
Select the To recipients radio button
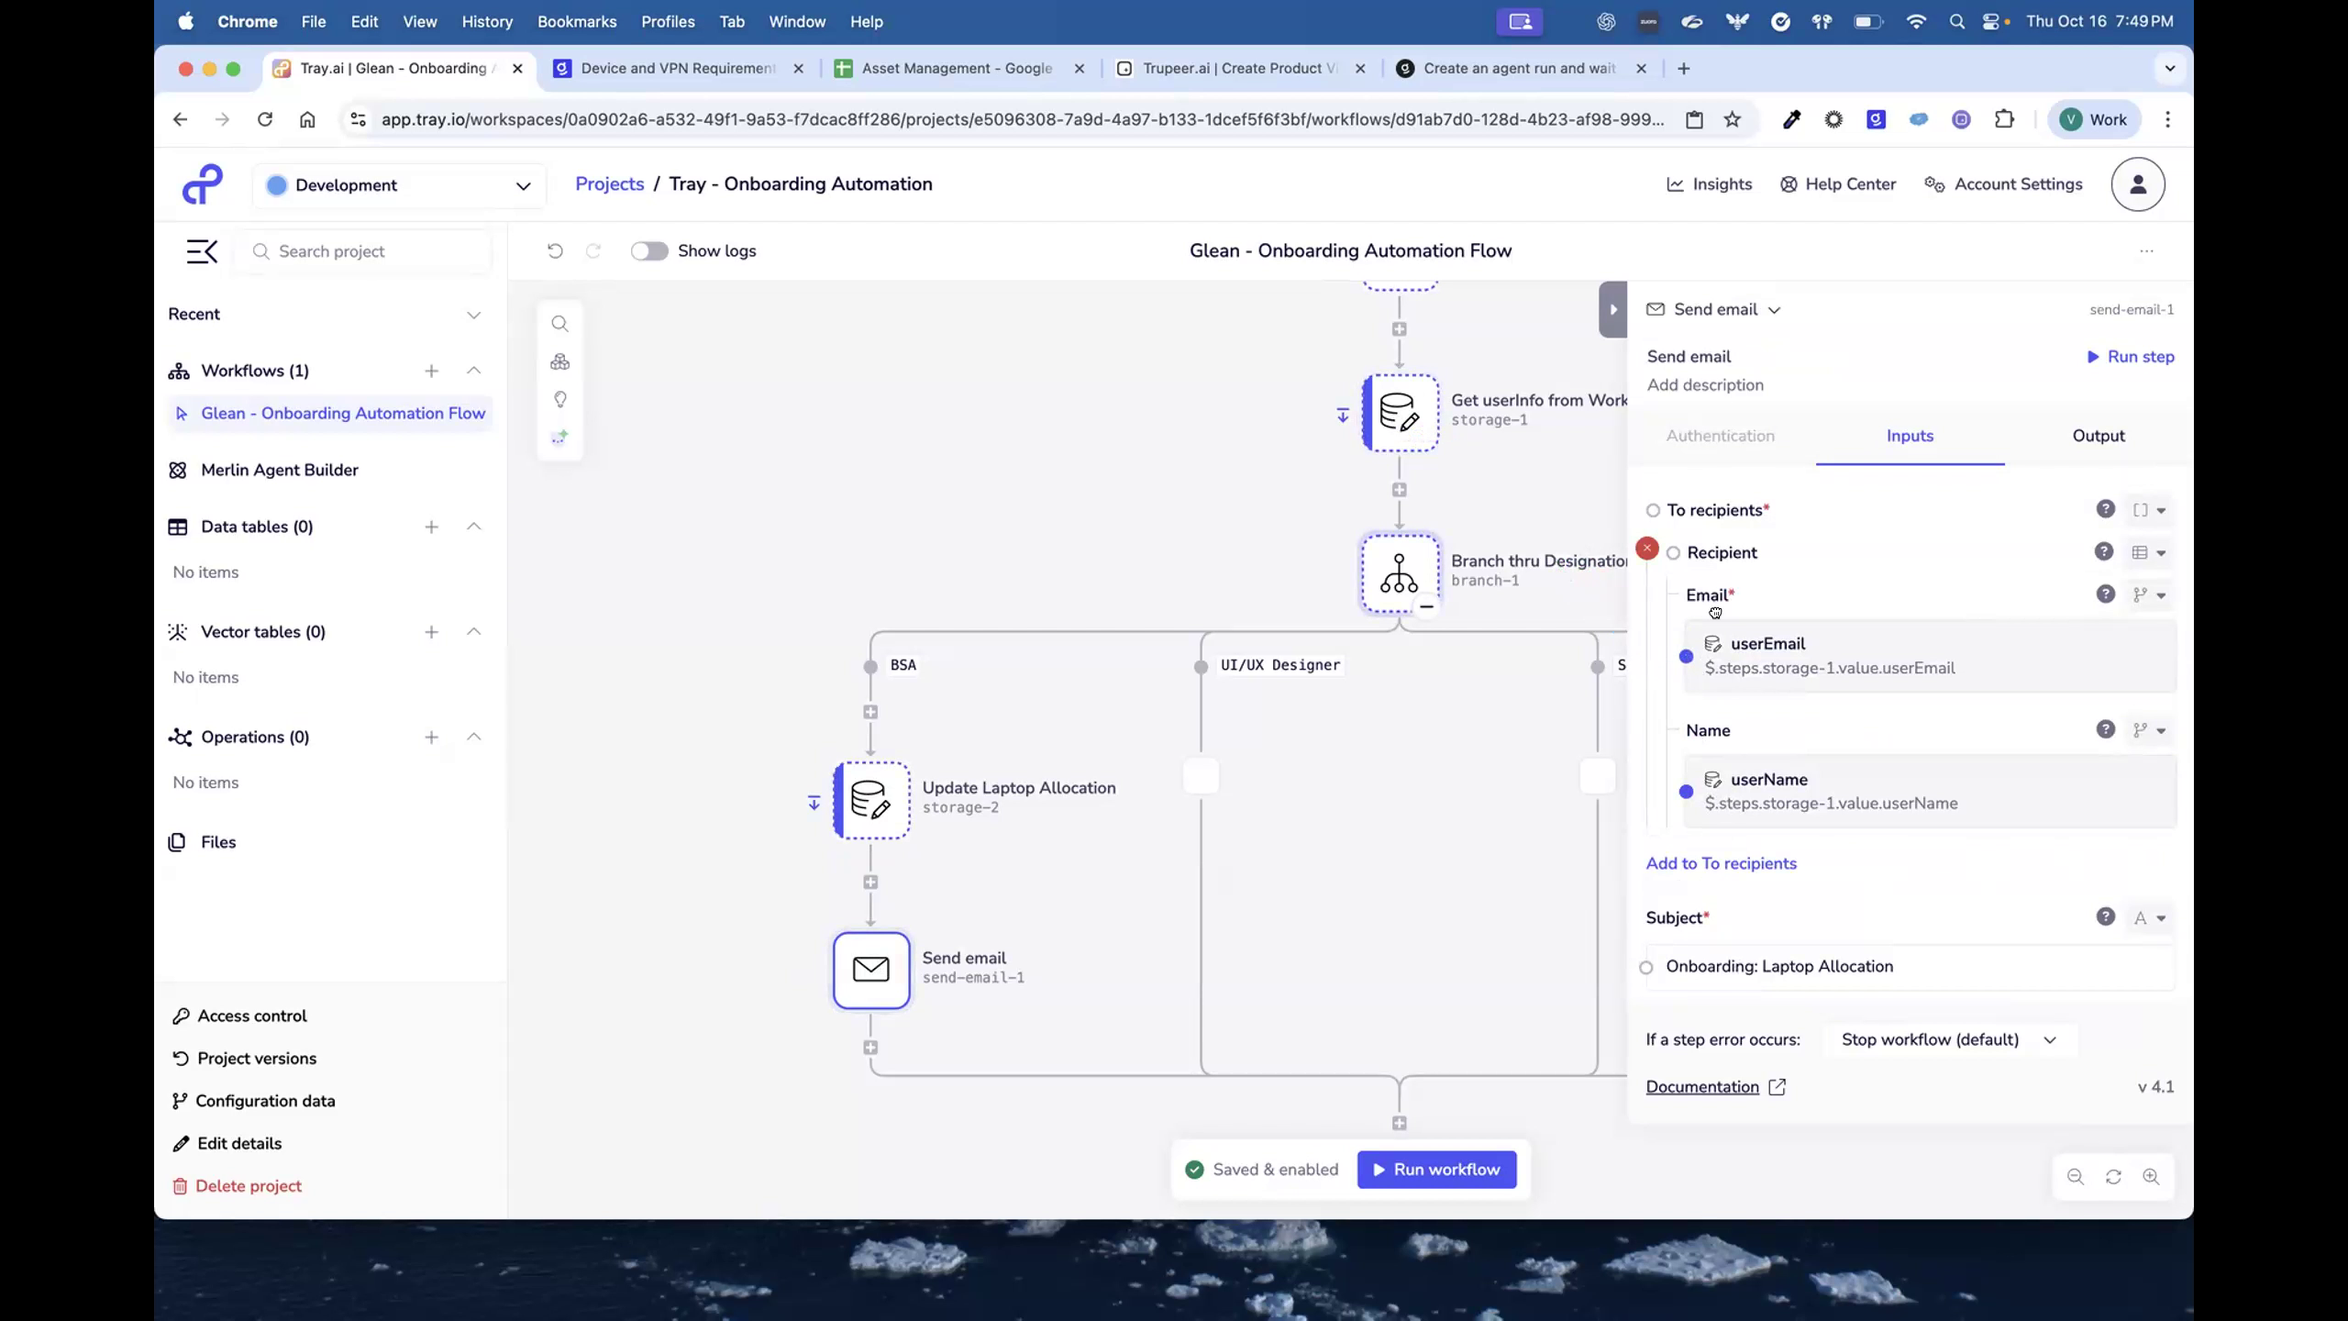click(1654, 510)
